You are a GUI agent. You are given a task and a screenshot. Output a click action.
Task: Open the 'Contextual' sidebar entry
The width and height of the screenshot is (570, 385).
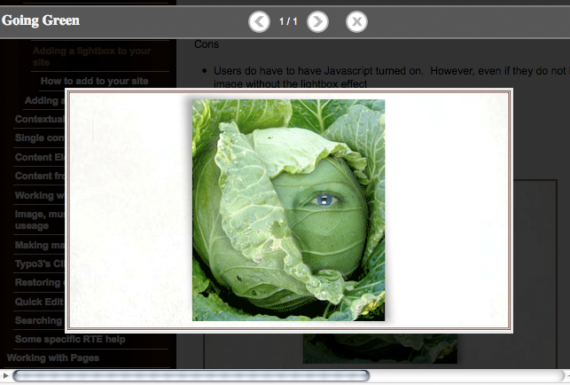38,119
